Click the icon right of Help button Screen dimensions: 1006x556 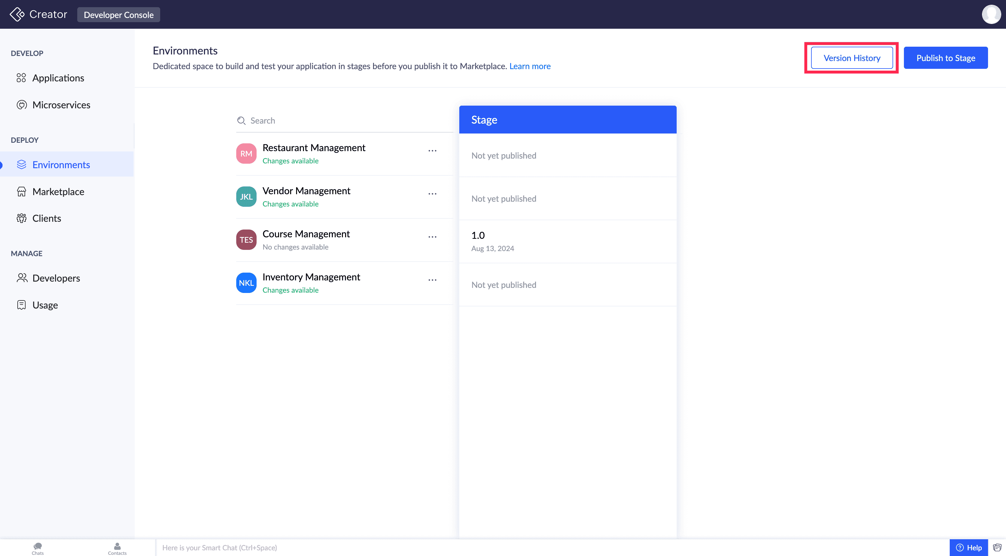[997, 547]
